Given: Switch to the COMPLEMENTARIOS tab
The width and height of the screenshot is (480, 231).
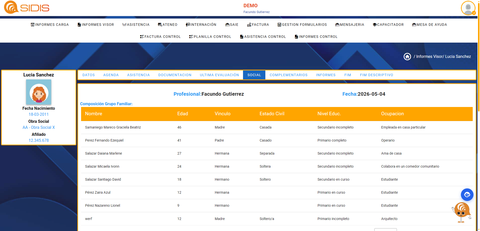Looking at the screenshot, I should tap(288, 75).
